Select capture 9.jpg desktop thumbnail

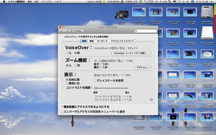pyautogui.click(x=190, y=96)
